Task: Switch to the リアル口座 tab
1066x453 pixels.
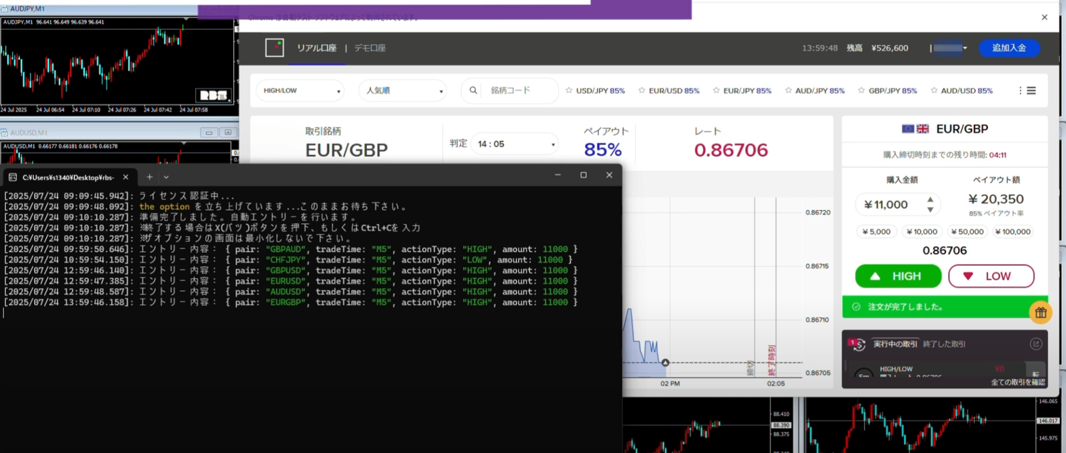Action: [316, 48]
